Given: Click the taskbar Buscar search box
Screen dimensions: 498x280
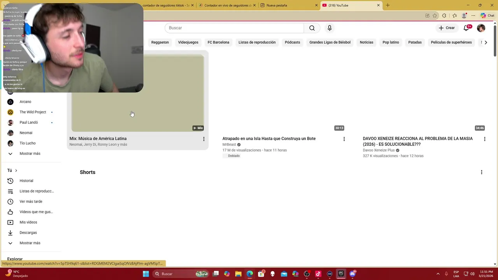Looking at the screenshot, I should (181, 274).
